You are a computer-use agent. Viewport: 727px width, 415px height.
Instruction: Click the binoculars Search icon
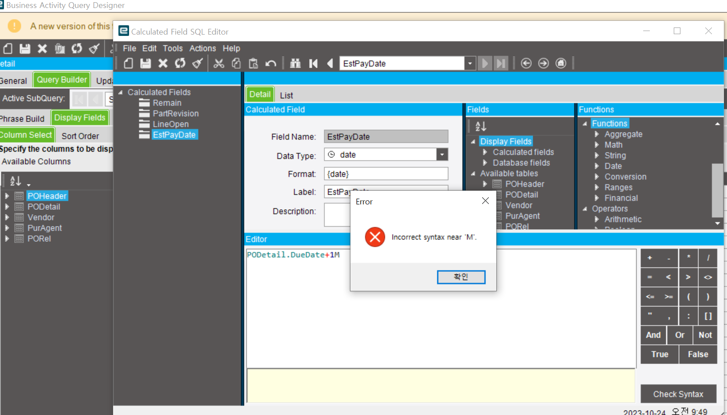295,63
